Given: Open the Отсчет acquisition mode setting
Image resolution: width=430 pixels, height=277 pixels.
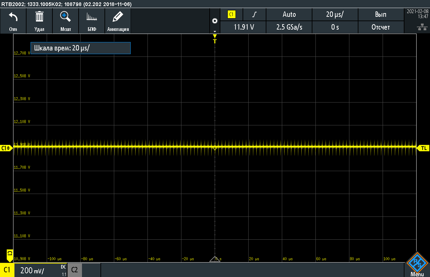Looking at the screenshot, I should pyautogui.click(x=381, y=27).
